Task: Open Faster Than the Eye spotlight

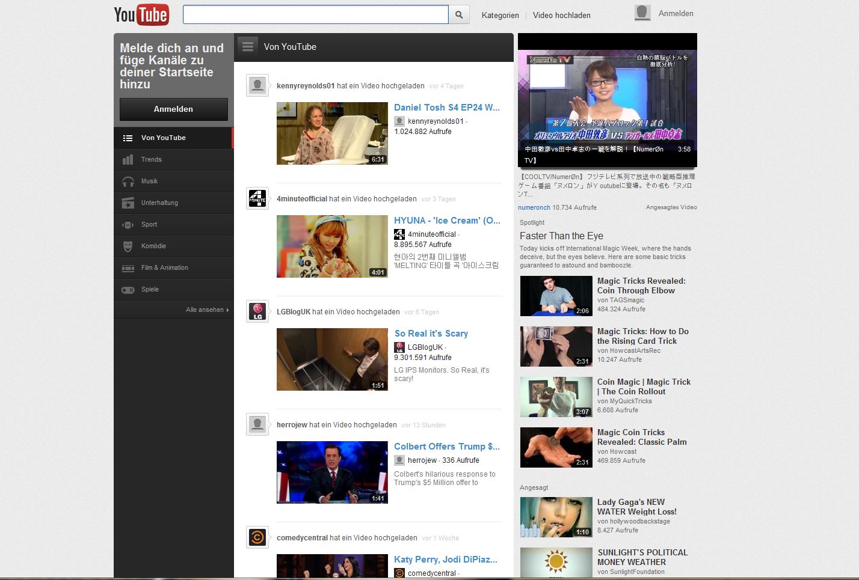Action: (x=561, y=236)
